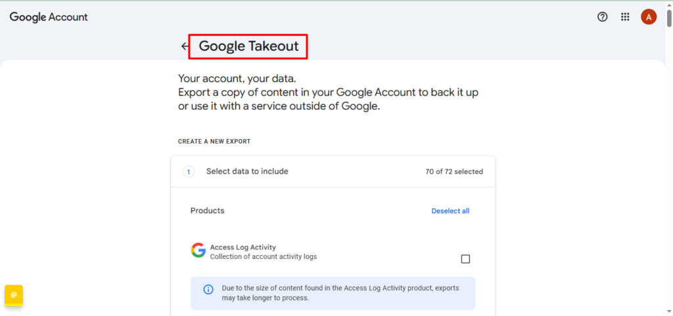Click the 70 of 72 selected counter
Image resolution: width=673 pixels, height=316 pixels.
[x=453, y=172]
